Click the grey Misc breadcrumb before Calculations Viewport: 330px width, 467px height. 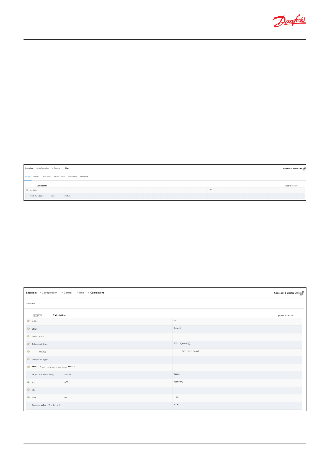81,293
